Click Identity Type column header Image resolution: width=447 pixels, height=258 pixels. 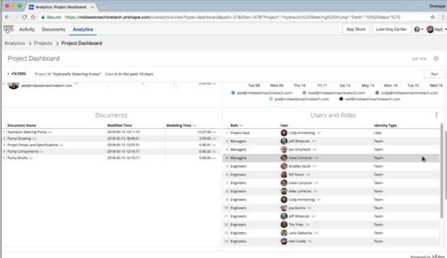point(386,126)
